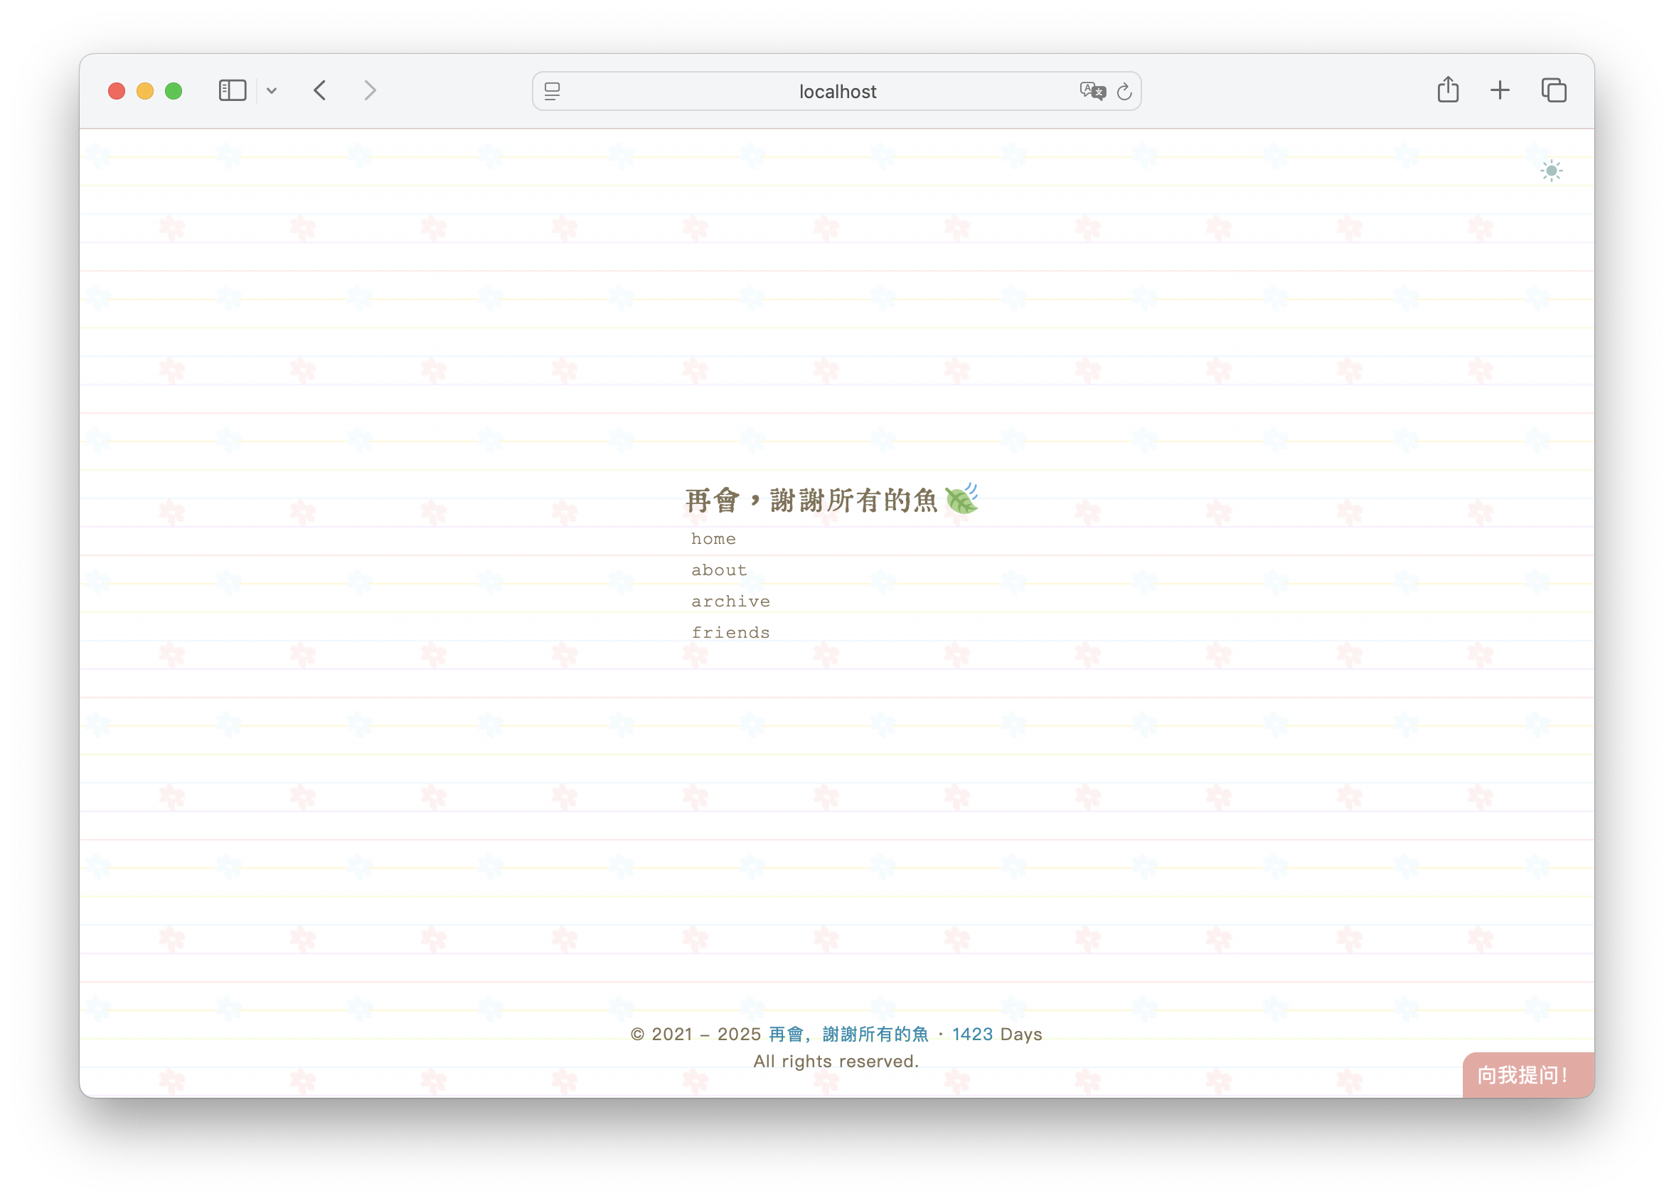Open the Share menu
Viewport: 1674px width, 1203px height.
(1447, 90)
